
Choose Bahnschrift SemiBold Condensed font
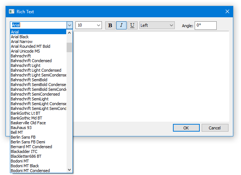point(38,85)
